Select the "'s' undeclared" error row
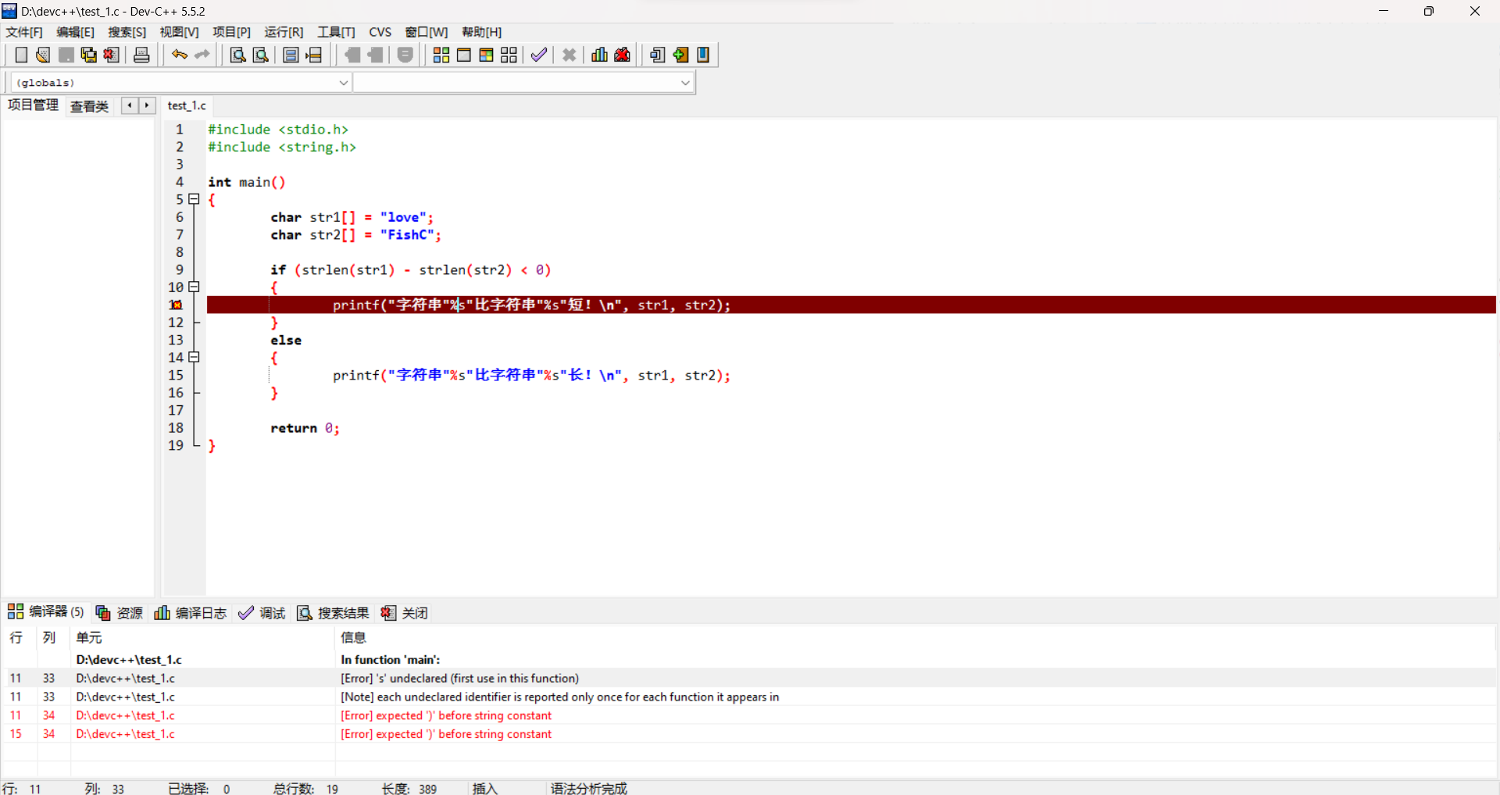Viewport: 1500px width, 795px height. [750, 678]
